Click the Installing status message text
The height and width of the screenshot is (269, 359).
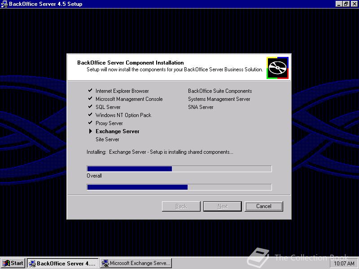(x=160, y=152)
